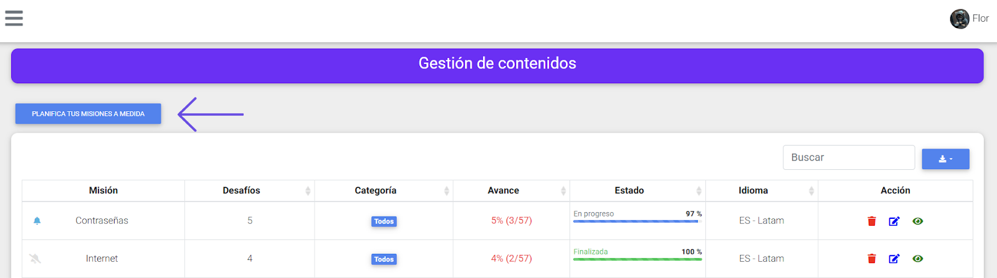Viewport: 997px width, 278px height.
Task: Enable the muted bell for Internet
Action: (36, 259)
